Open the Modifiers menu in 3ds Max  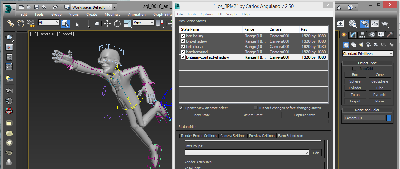[x=112, y=15]
